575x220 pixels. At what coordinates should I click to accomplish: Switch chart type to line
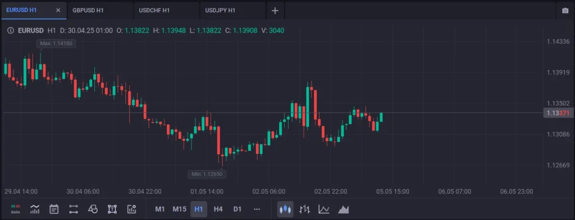click(x=324, y=209)
